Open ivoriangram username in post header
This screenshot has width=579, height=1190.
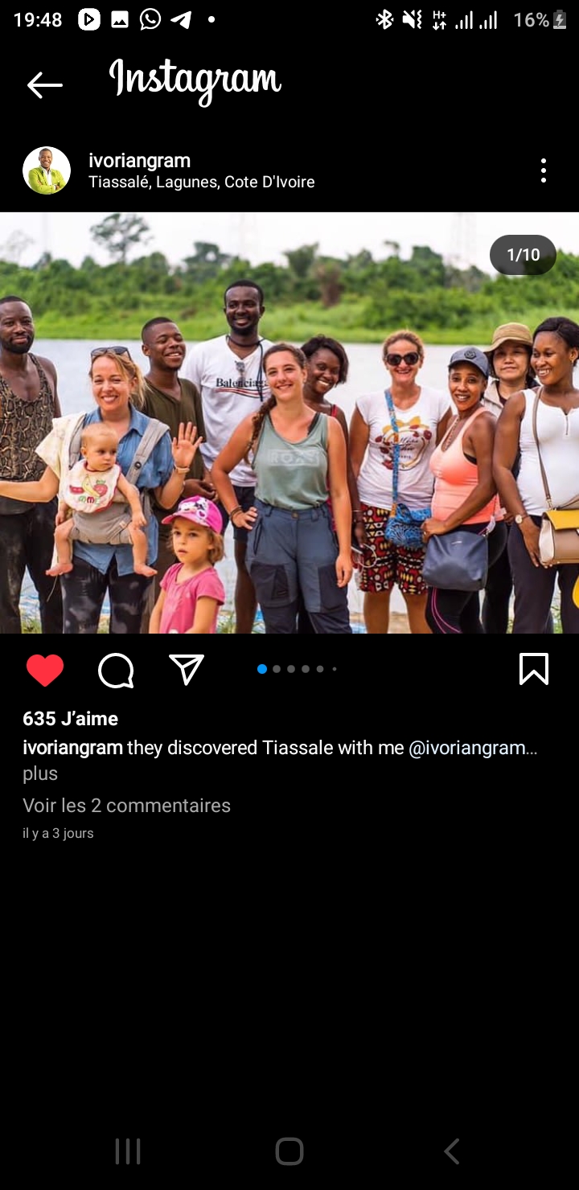[x=139, y=160]
